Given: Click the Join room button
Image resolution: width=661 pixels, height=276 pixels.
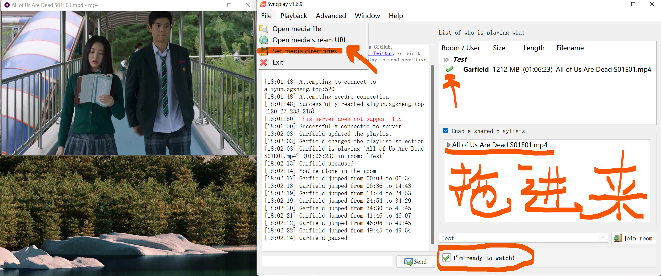Looking at the screenshot, I should 634,238.
